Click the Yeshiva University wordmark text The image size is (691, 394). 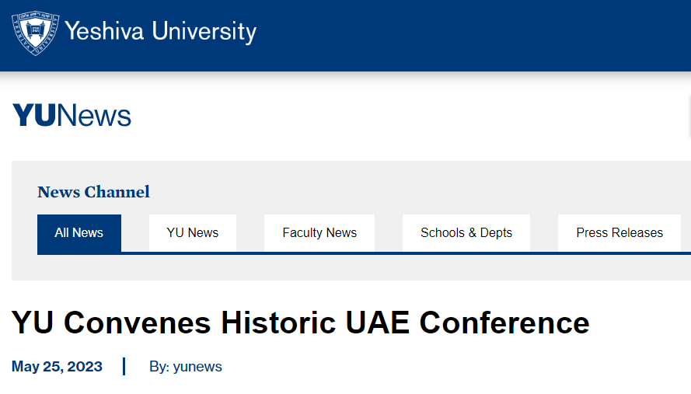(x=160, y=33)
